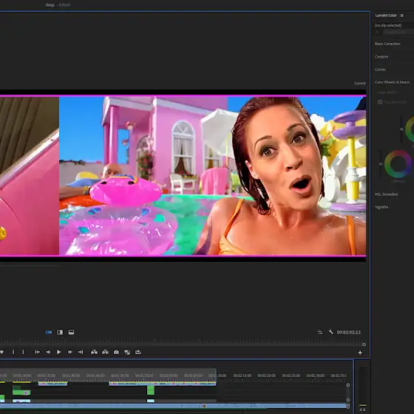The image size is (414, 414).
Task: Click the Program Monitor video preview
Action: point(213,176)
